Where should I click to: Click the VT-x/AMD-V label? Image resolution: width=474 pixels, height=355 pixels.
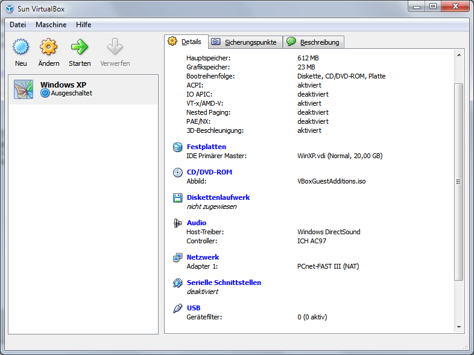pyautogui.click(x=204, y=103)
